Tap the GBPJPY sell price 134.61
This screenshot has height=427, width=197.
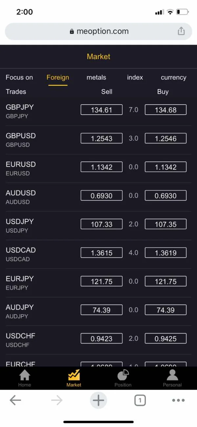(101, 110)
